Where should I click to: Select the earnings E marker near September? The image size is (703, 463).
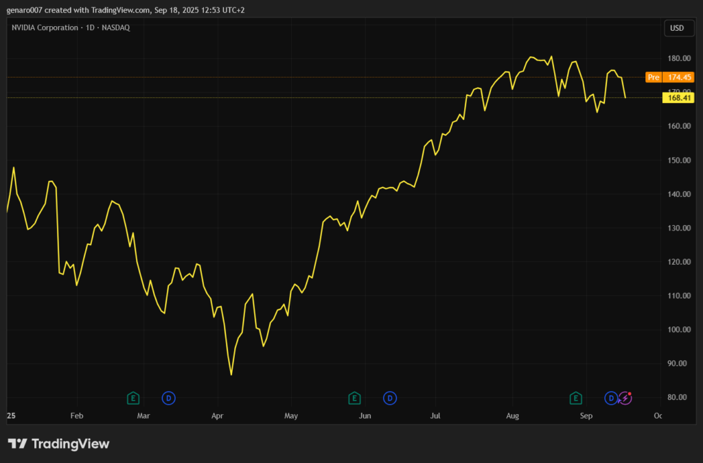(576, 398)
